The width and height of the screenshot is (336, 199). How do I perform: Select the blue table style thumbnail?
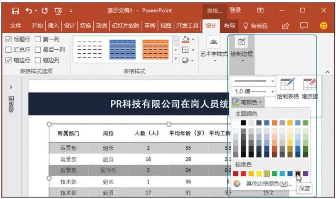pyautogui.click(x=123, y=49)
